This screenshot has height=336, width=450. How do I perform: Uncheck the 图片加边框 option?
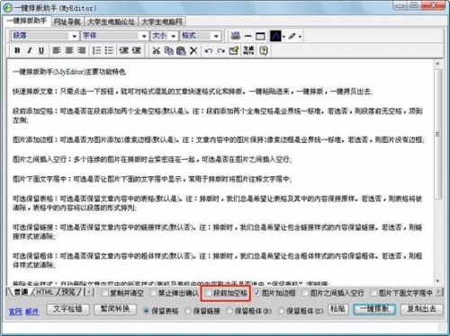[x=256, y=293]
